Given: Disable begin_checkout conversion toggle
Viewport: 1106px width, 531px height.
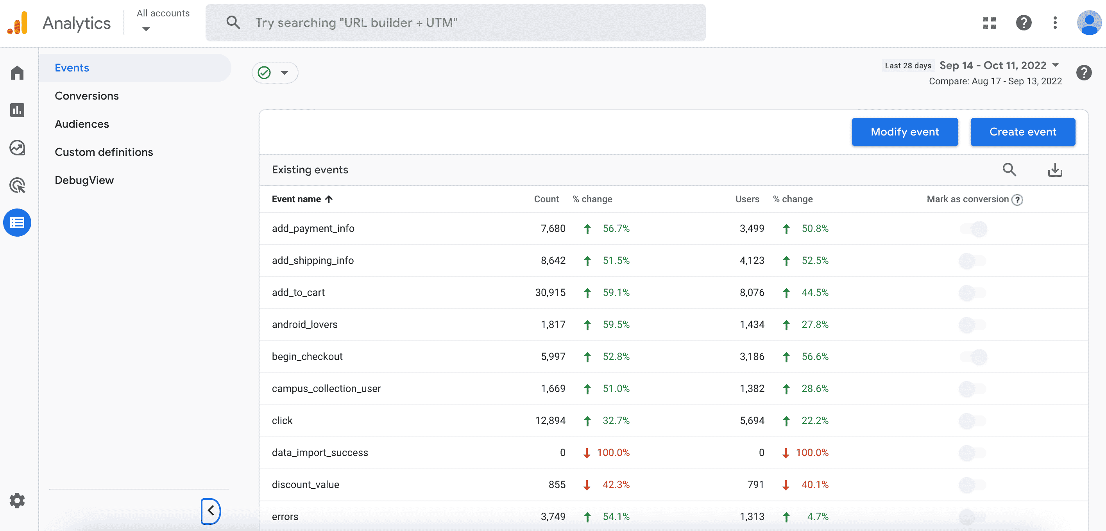Looking at the screenshot, I should (973, 356).
